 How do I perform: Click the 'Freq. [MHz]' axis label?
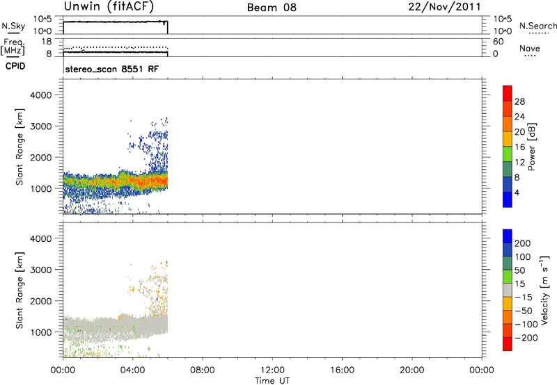point(13,47)
